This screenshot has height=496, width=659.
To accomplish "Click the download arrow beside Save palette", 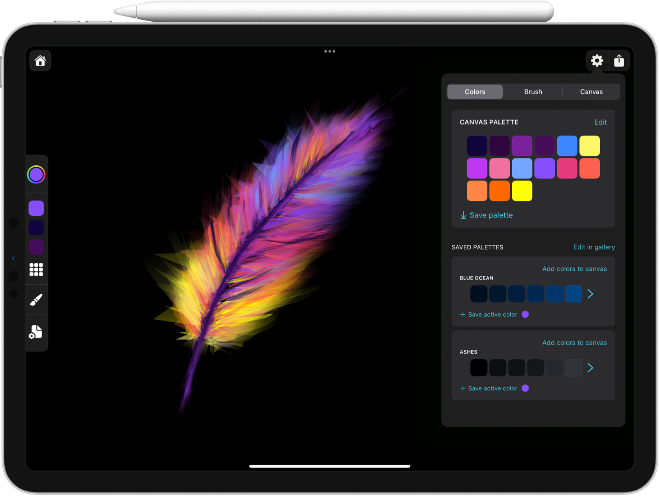I will pyautogui.click(x=463, y=215).
